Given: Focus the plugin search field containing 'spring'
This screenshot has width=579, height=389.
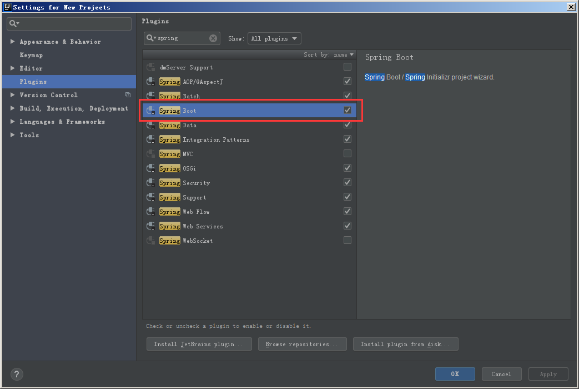Looking at the screenshot, I should point(182,38).
